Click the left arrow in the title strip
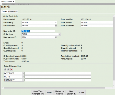 tap(1, 4)
